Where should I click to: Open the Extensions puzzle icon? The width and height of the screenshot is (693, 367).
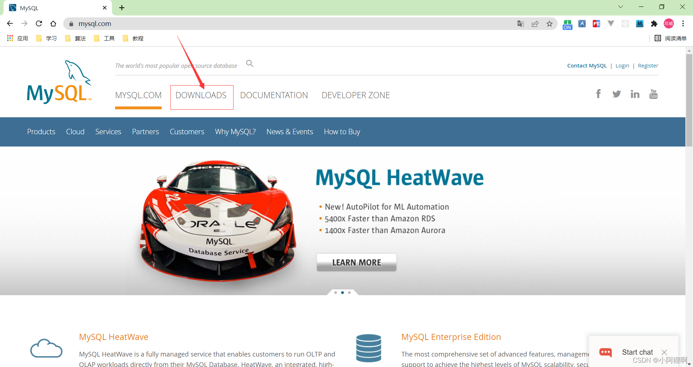click(x=654, y=24)
